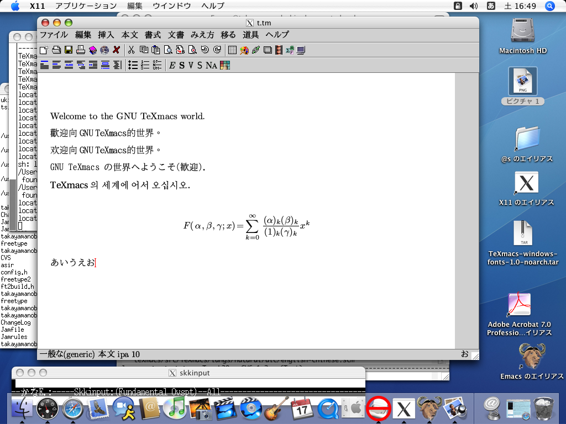Open the 文書 menu
This screenshot has width=566, height=424.
176,35
